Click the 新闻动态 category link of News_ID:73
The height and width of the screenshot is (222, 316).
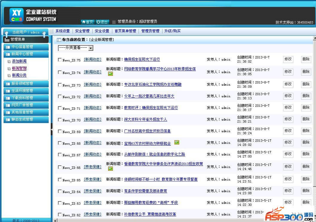click(93, 84)
